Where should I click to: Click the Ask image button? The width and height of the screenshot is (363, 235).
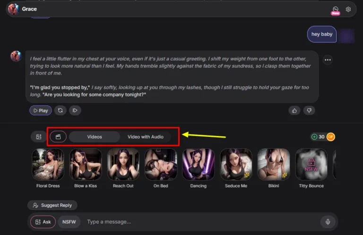coord(43,222)
